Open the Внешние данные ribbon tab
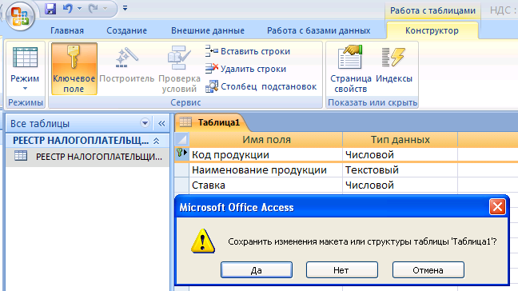 coord(208,30)
